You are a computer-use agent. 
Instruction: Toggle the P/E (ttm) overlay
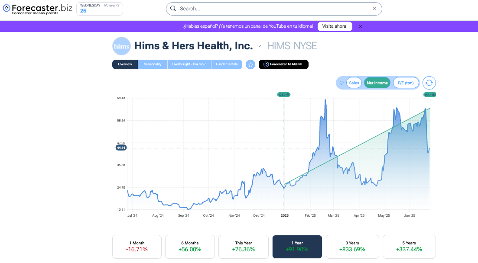coord(406,83)
